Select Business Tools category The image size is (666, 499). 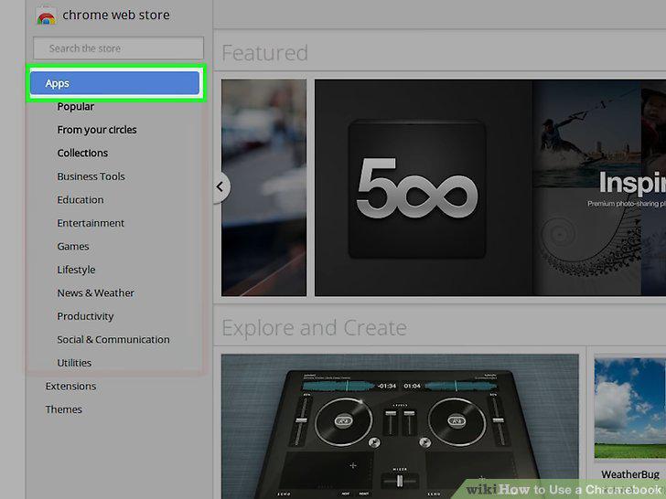coord(91,176)
